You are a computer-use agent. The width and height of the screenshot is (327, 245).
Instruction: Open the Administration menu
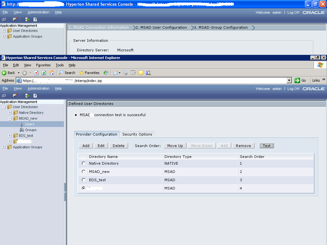[x=38, y=88]
